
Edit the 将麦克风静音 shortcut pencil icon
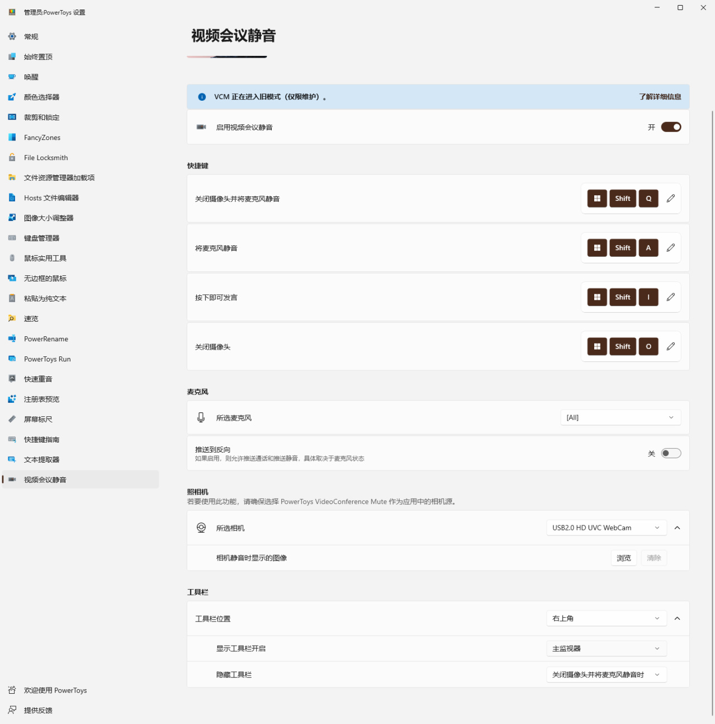671,247
